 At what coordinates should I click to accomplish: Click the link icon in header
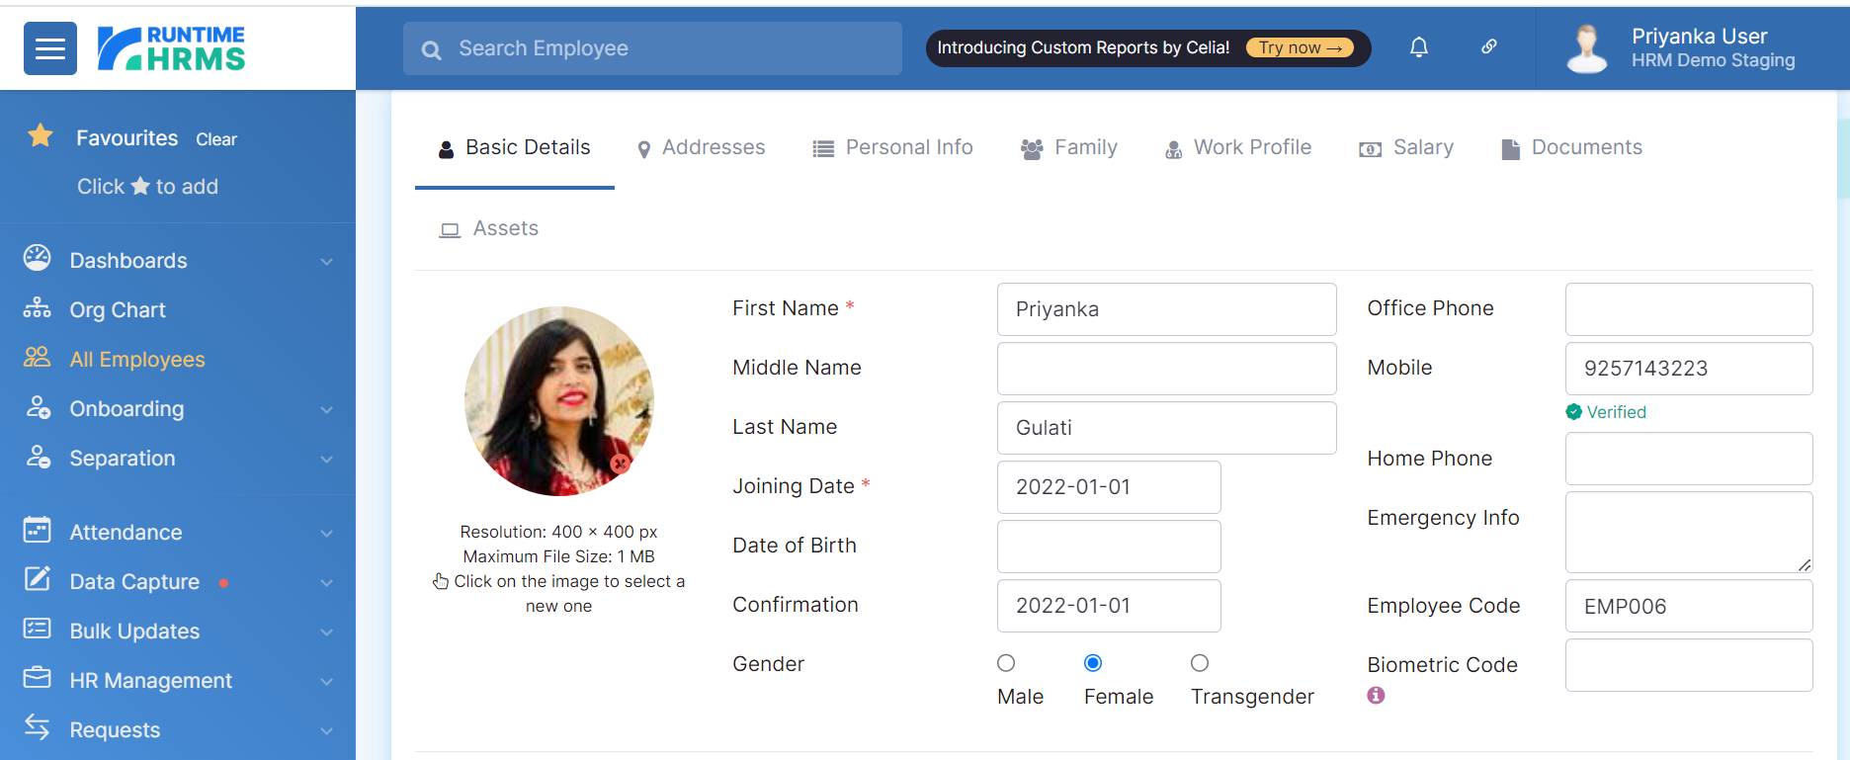click(1488, 46)
